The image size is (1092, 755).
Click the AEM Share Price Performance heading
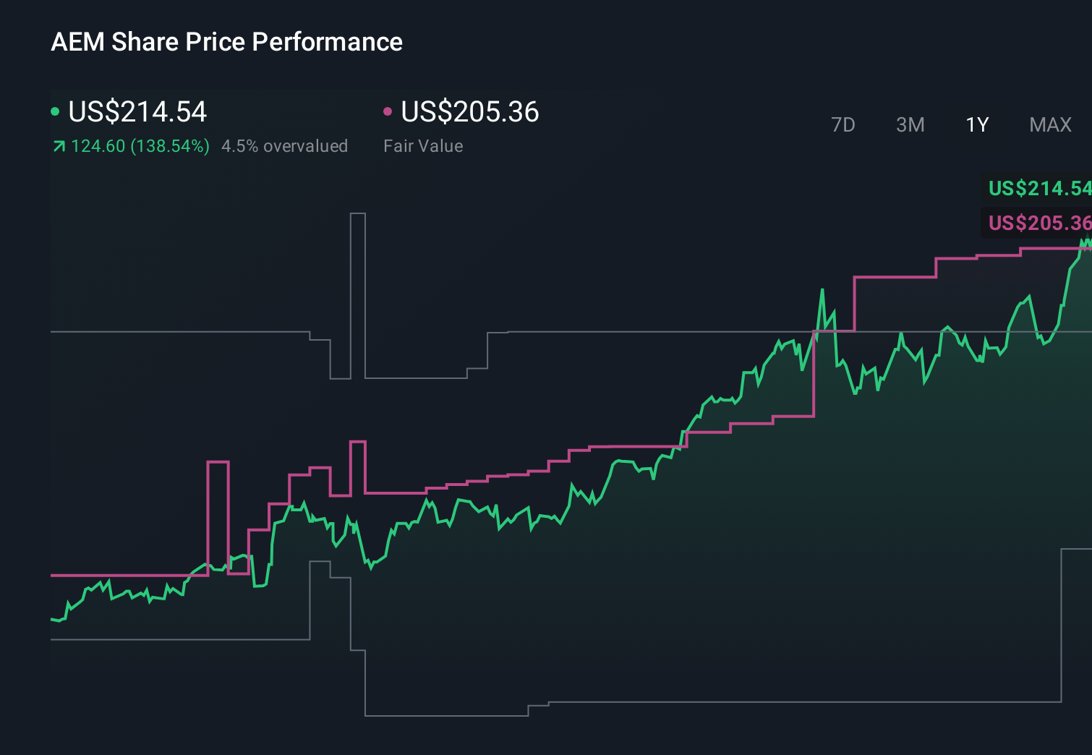coord(226,41)
